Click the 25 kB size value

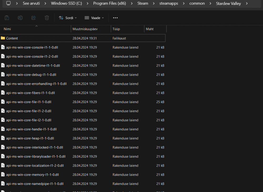(160, 102)
